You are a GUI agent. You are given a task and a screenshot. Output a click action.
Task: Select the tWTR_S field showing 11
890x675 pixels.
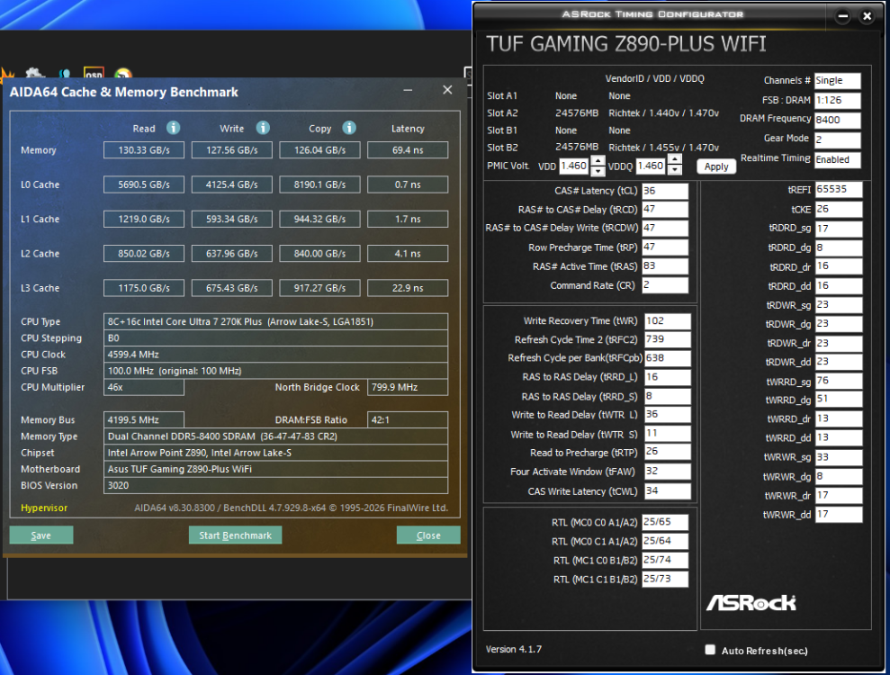point(668,434)
